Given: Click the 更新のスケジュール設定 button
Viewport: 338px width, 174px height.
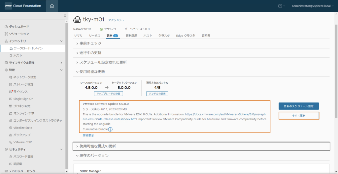Looking at the screenshot, I should pos(299,106).
